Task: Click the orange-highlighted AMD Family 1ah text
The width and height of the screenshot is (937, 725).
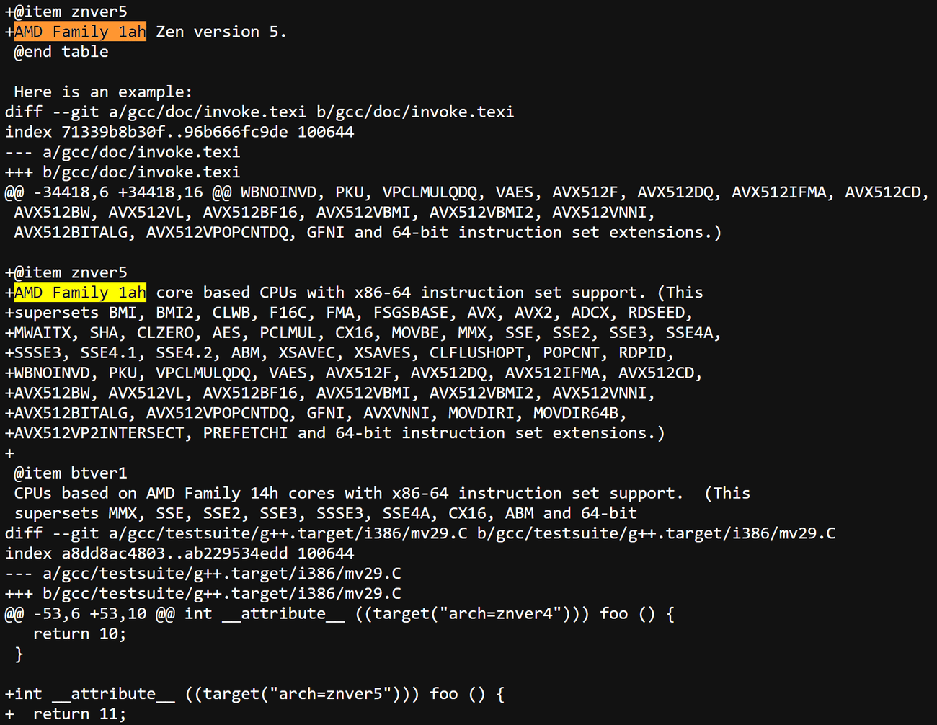Action: (80, 32)
